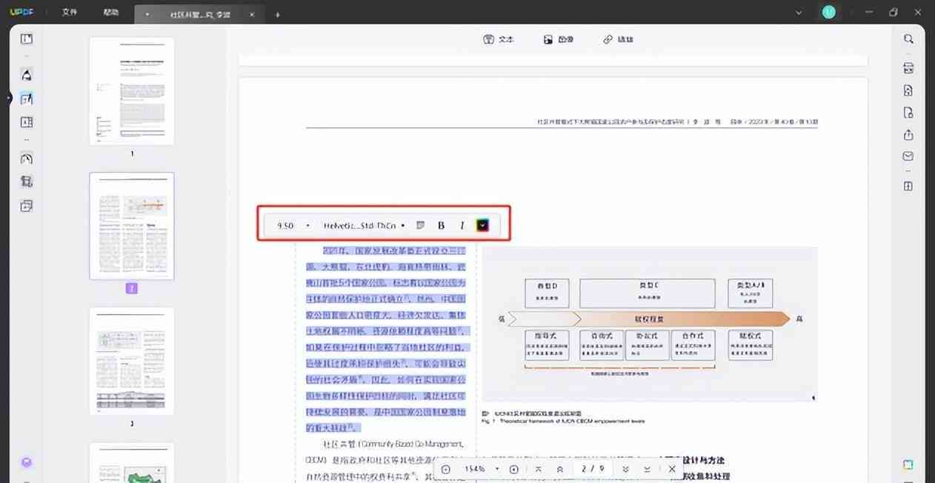Click the Protect/sign tool icon in left sidebar
The height and width of the screenshot is (483, 935).
click(x=27, y=159)
